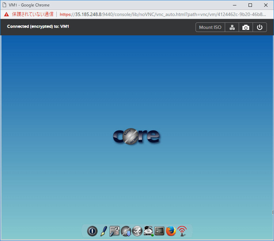The width and height of the screenshot is (274, 241).
Task: Maximize the Chrome window
Action: click(250, 5)
